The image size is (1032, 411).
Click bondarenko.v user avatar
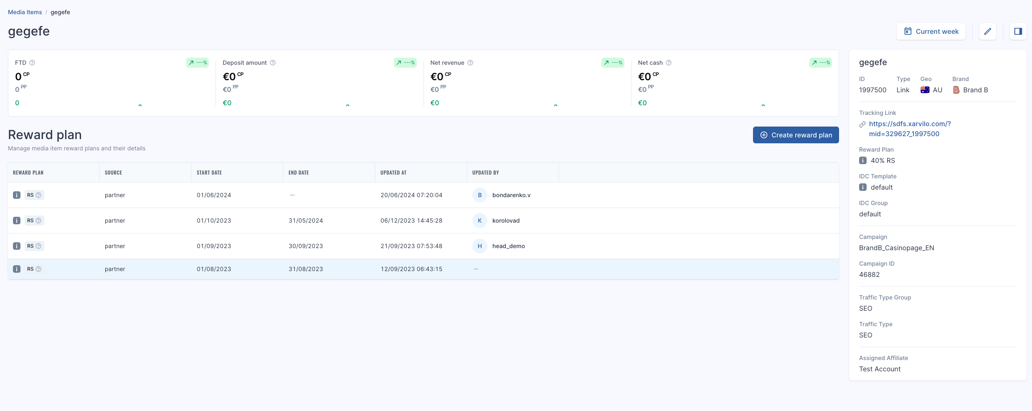coord(480,195)
